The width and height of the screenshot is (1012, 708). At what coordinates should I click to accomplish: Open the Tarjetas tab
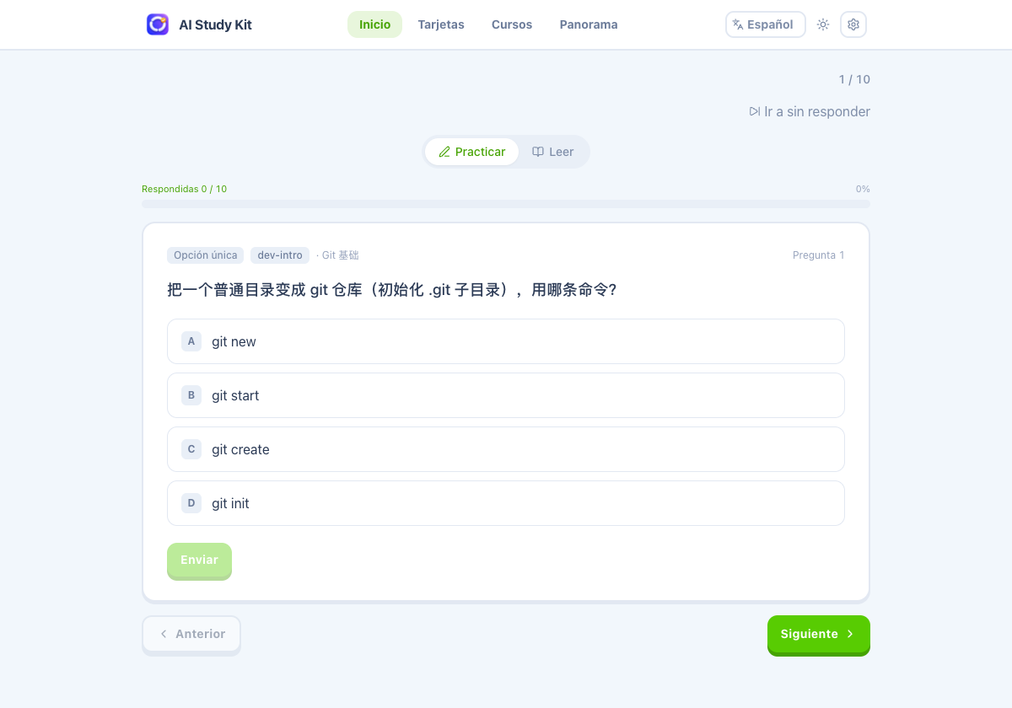tap(441, 24)
